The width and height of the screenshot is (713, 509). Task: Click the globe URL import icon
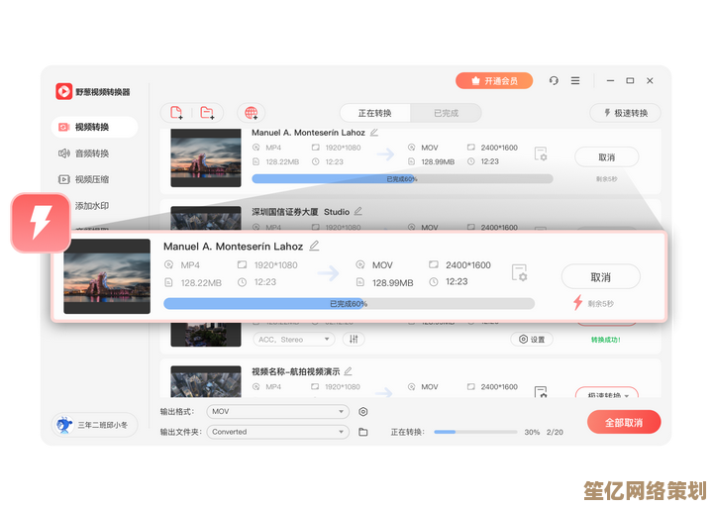pyautogui.click(x=251, y=113)
